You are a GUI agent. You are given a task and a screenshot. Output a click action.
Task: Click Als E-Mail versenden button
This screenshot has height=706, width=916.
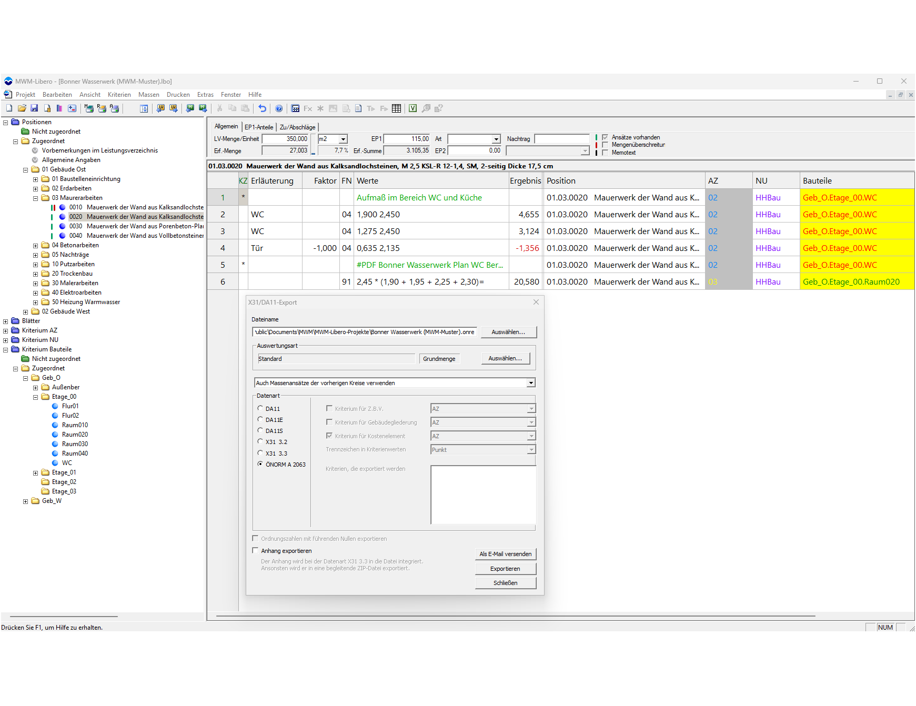click(x=506, y=554)
